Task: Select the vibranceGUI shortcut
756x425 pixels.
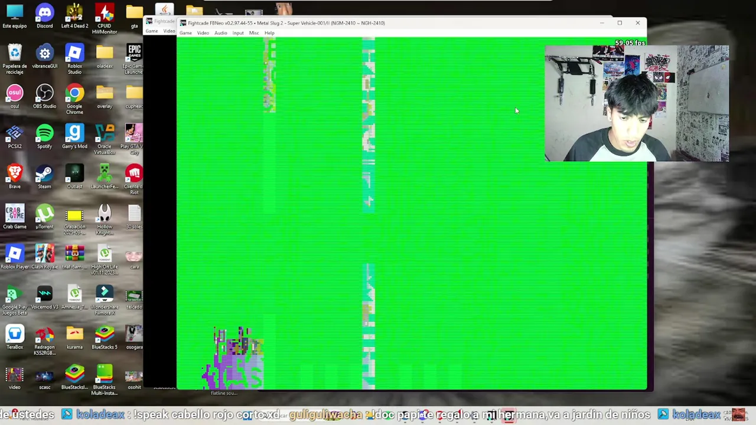Action: pyautogui.click(x=44, y=57)
